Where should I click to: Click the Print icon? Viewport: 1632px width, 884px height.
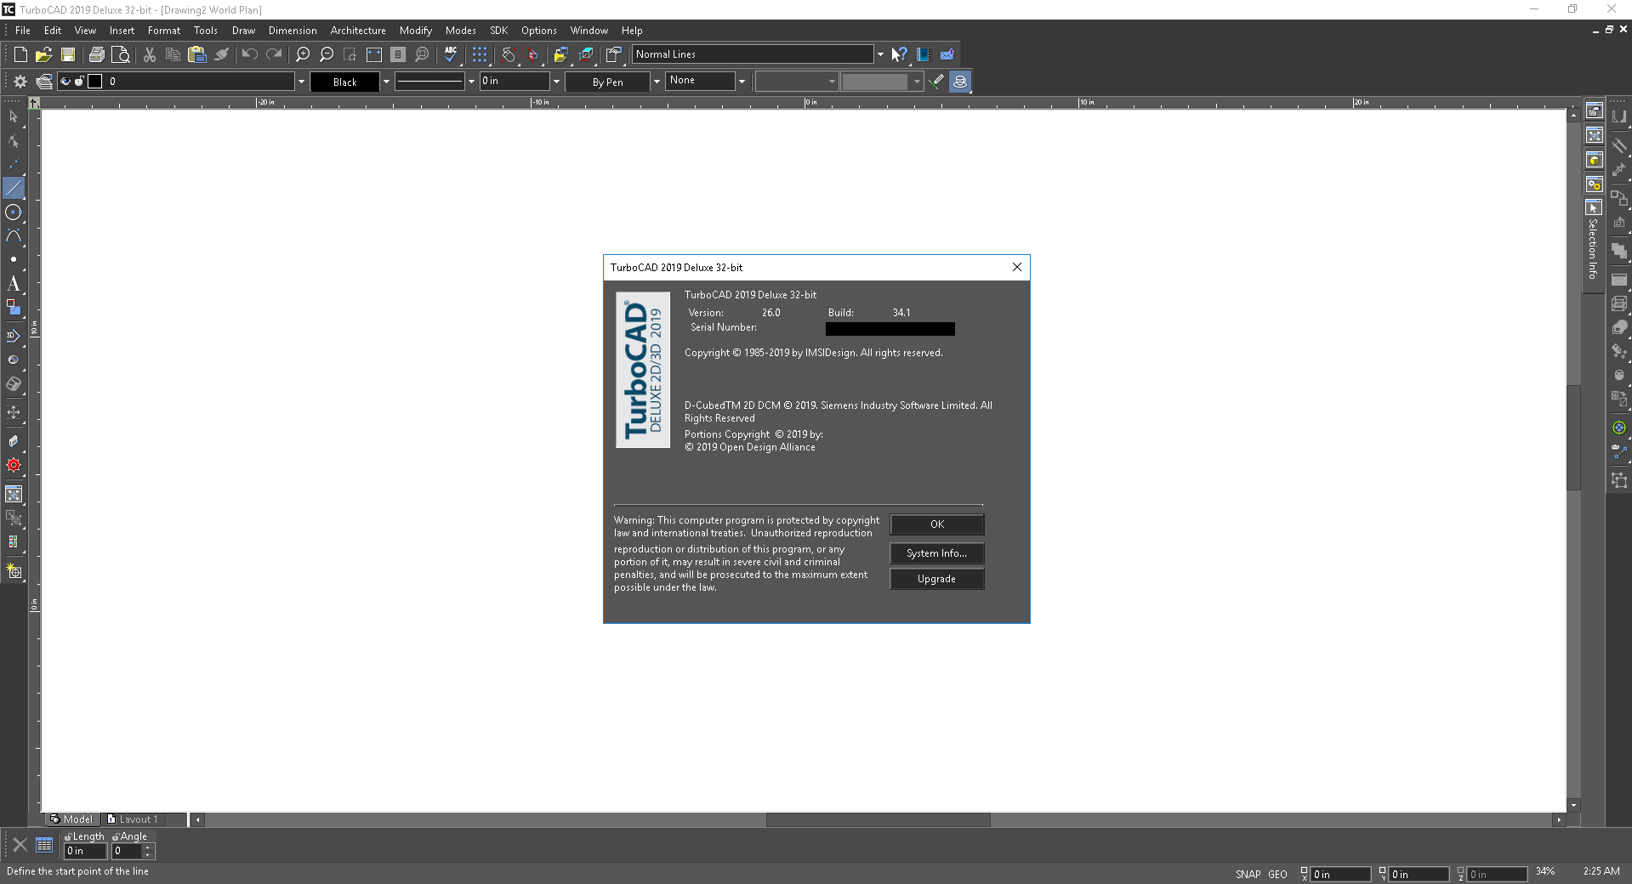(x=97, y=54)
